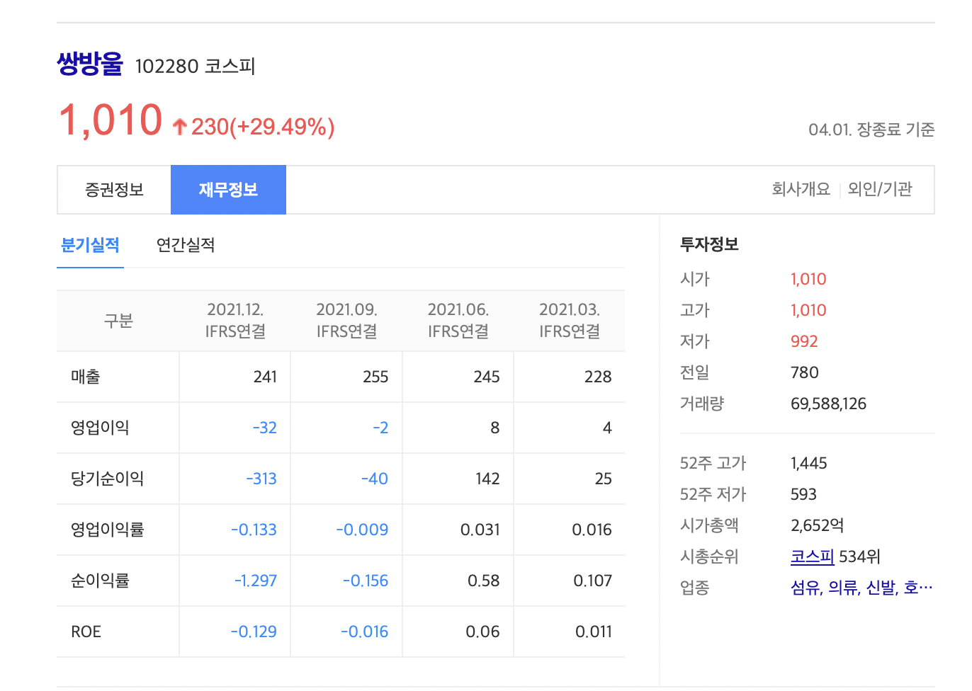Switch to the 증권정보 tab
Viewport: 972px width, 691px height.
click(114, 190)
